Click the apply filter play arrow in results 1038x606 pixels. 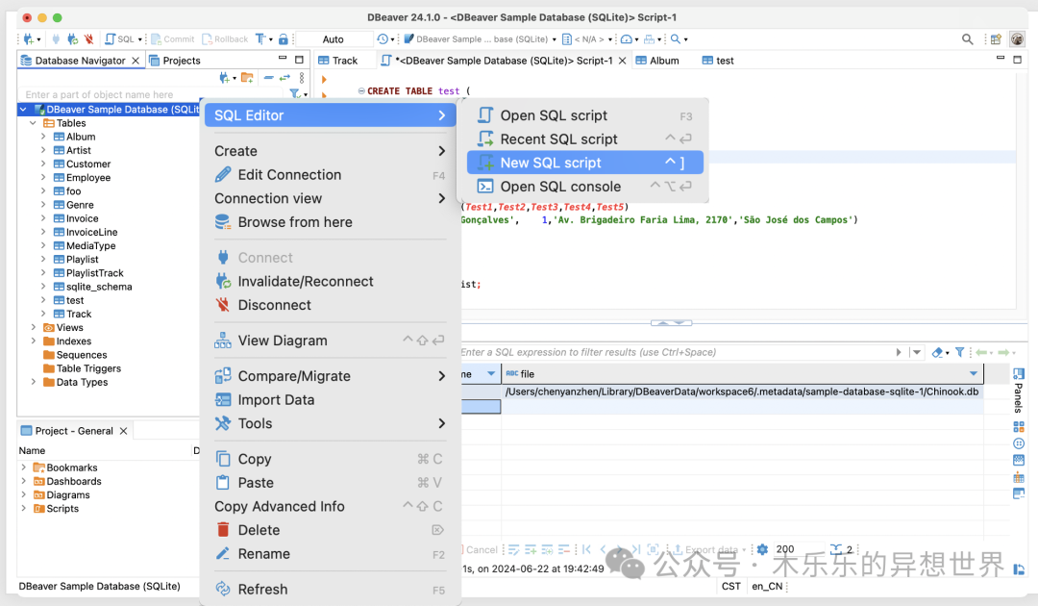pos(899,352)
